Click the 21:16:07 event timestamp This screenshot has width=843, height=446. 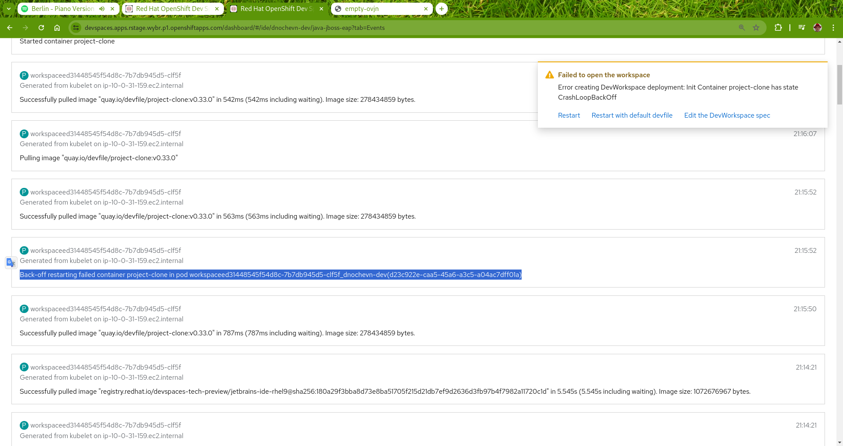(x=805, y=134)
